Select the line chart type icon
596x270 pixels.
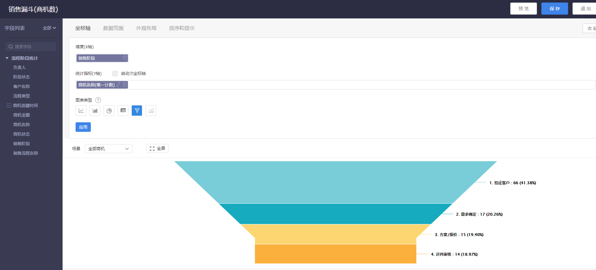(81, 111)
